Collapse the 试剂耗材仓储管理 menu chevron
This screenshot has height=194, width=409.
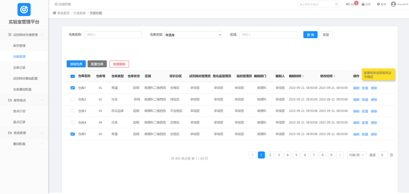pyautogui.click(x=42, y=35)
